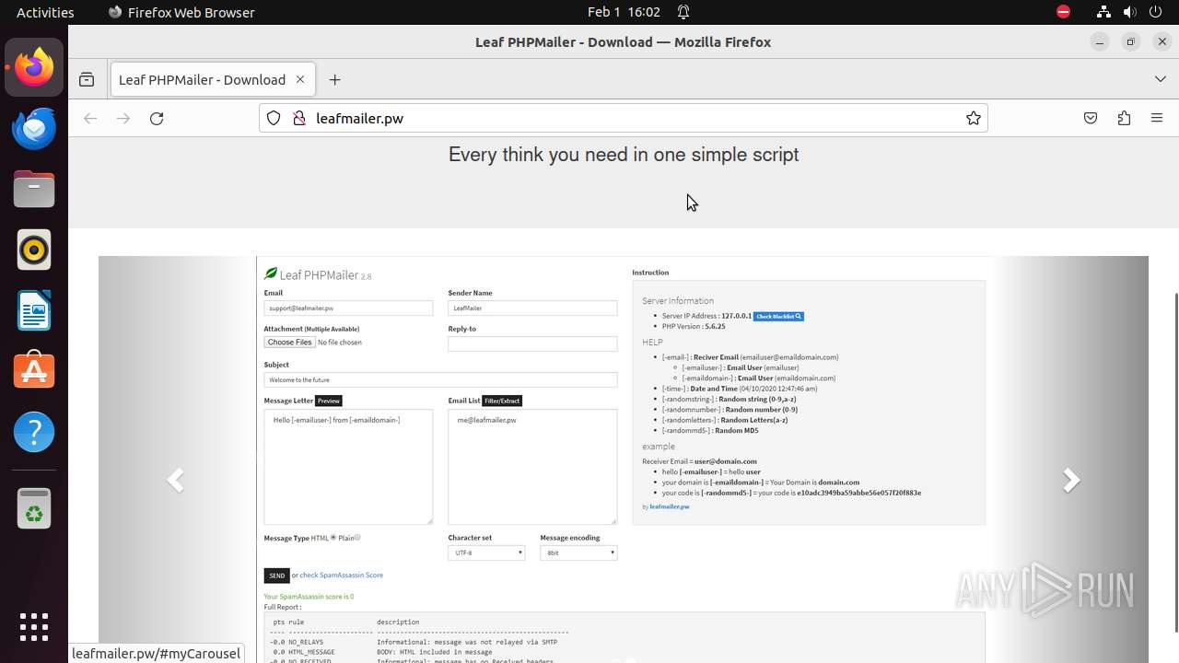
Task: Open Rhythmbox music player icon
Action: tap(34, 250)
